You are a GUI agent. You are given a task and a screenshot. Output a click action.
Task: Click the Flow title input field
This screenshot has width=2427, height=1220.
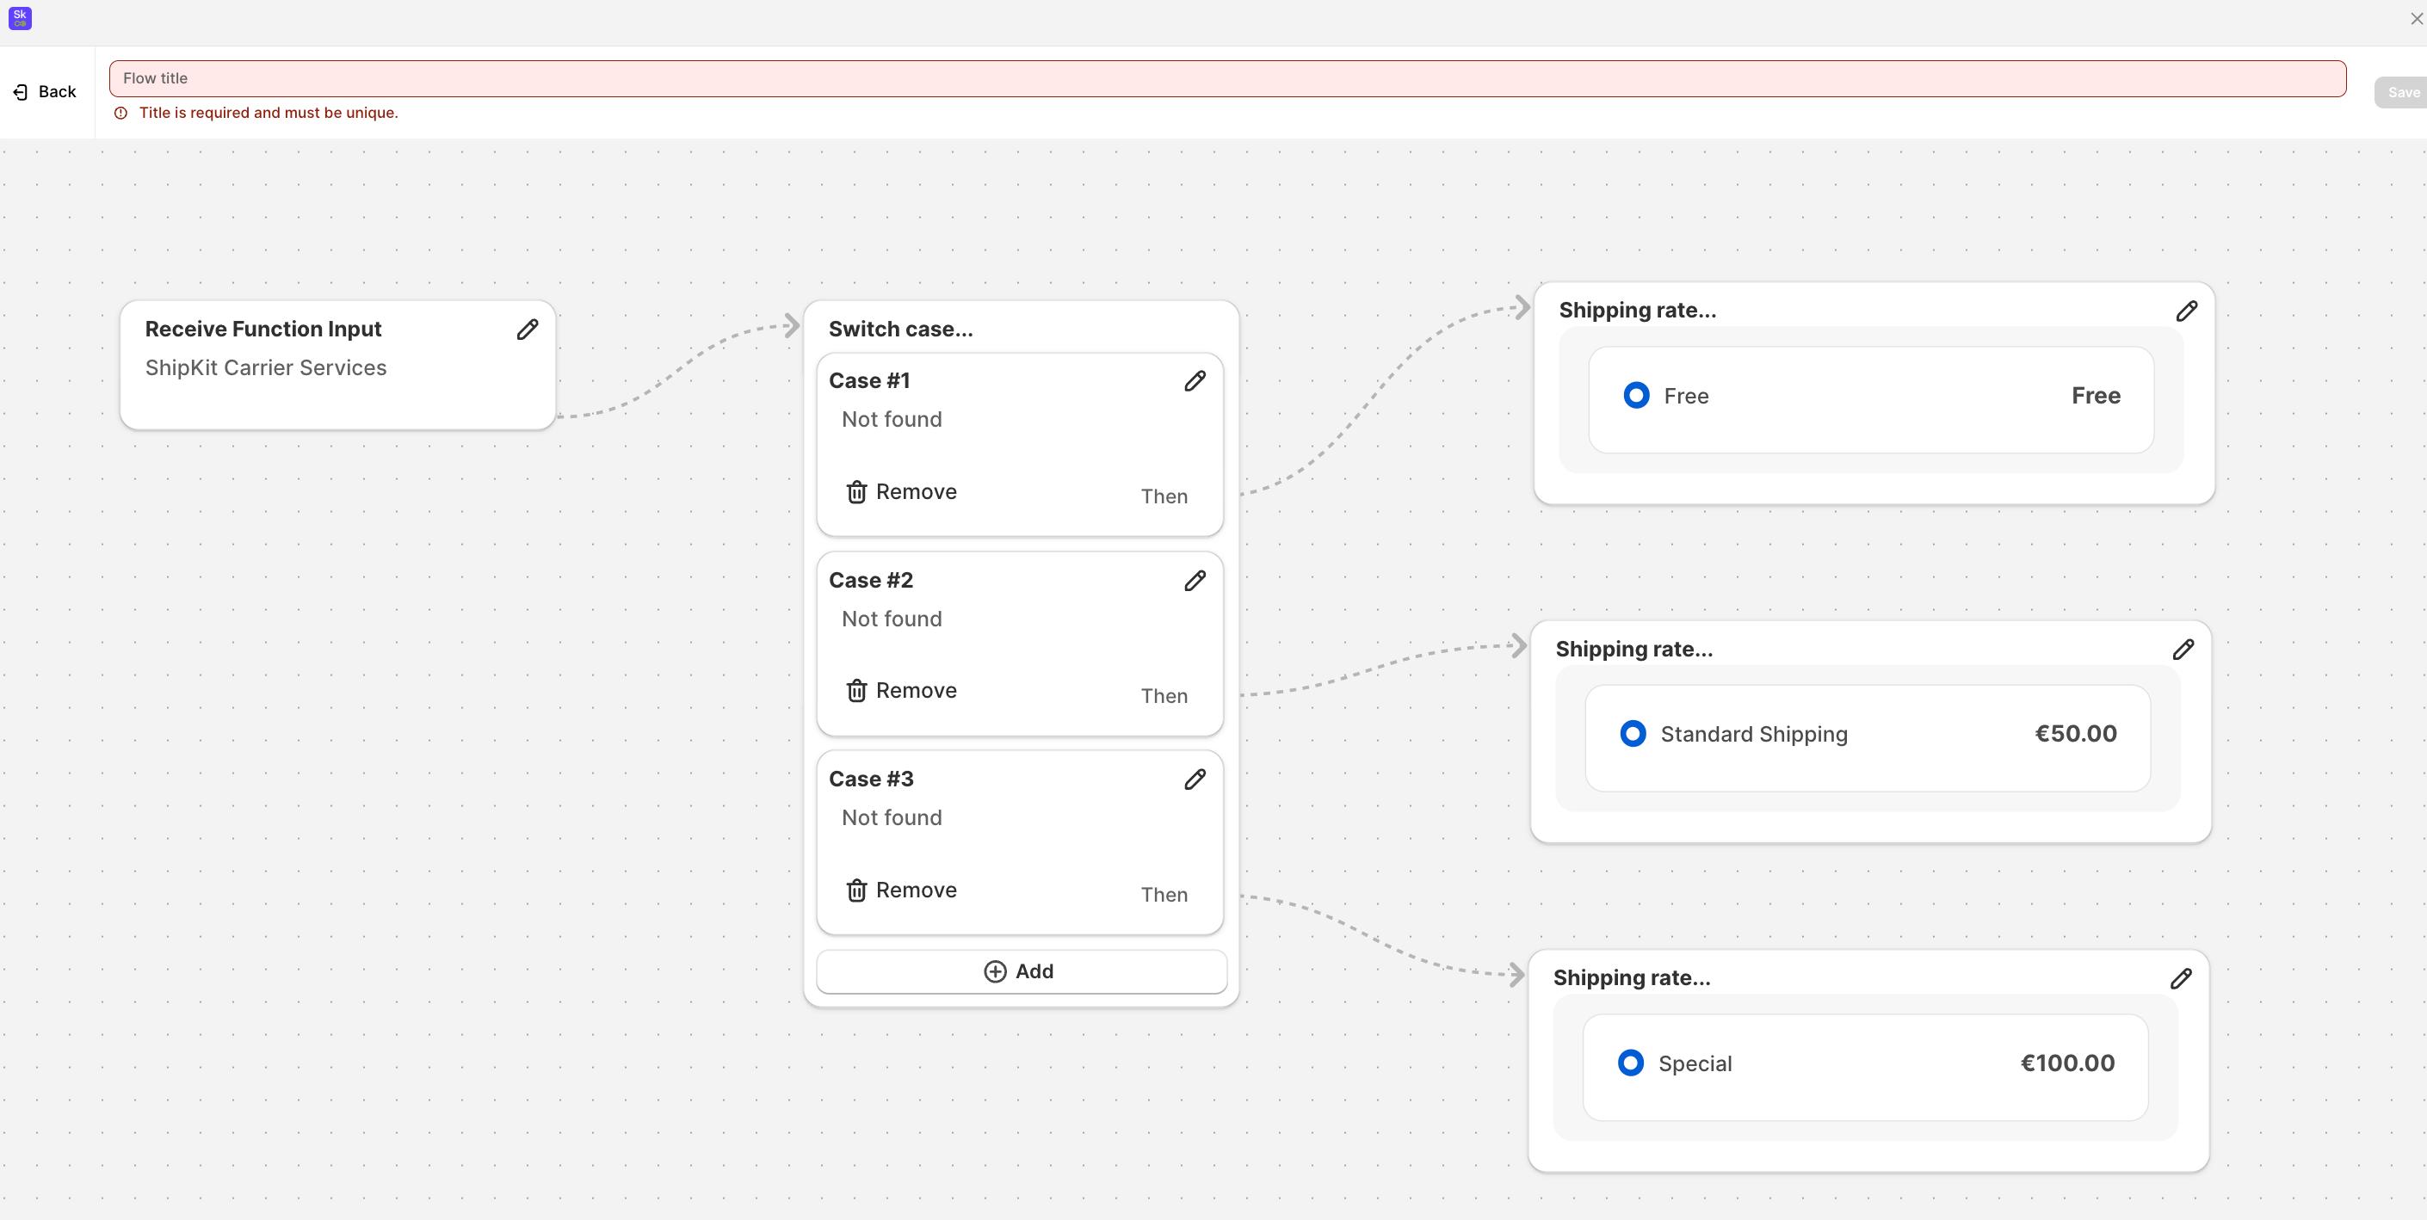(1226, 78)
